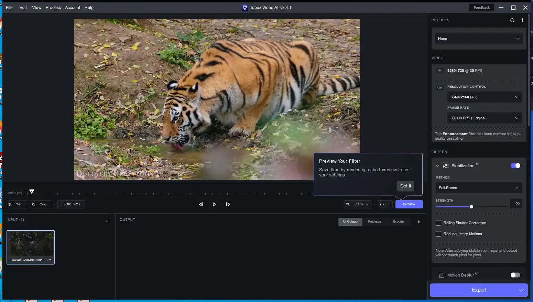Open the Resolution Control 4K dropdown
Image resolution: width=533 pixels, height=302 pixels.
click(484, 97)
